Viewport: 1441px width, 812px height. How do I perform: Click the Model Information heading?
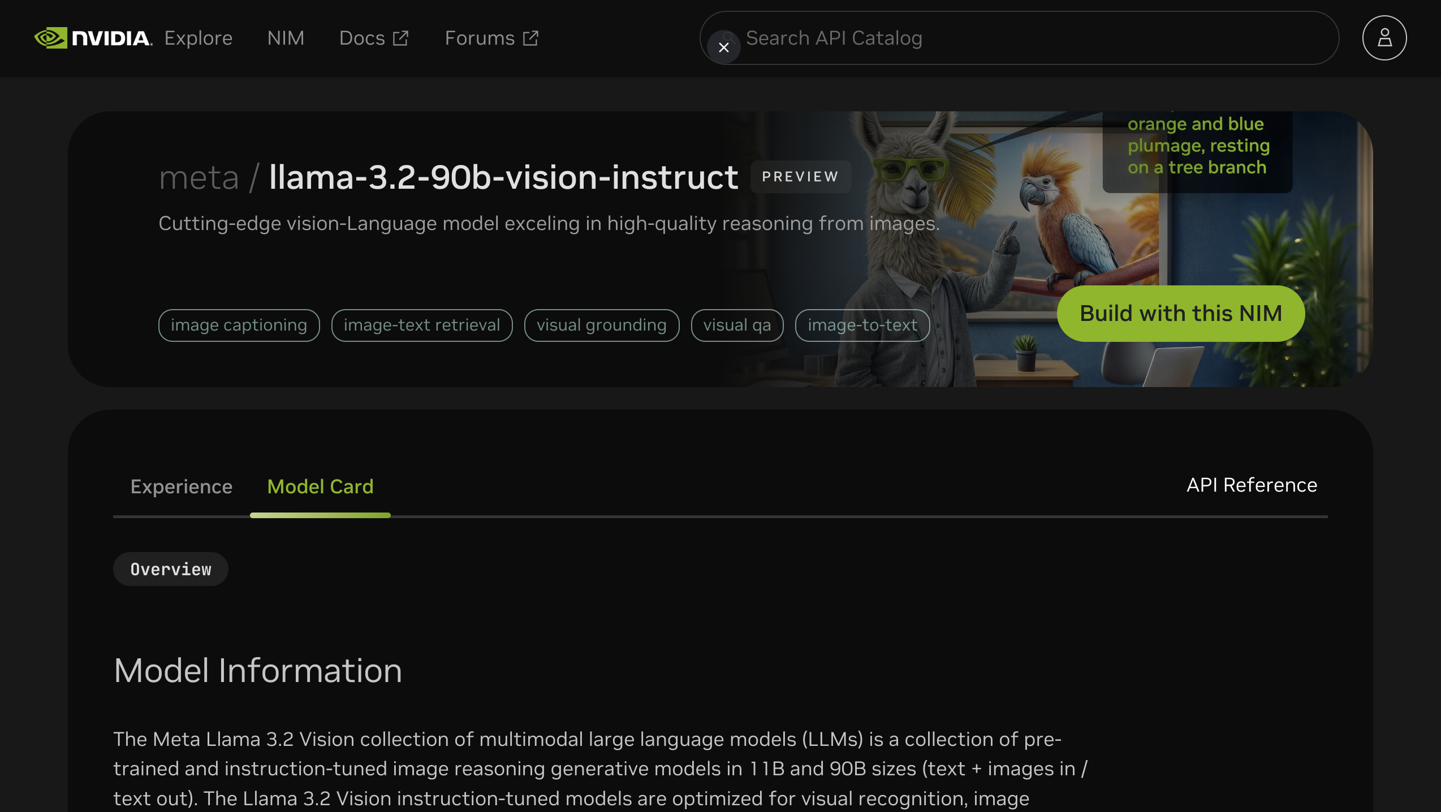tap(258, 671)
